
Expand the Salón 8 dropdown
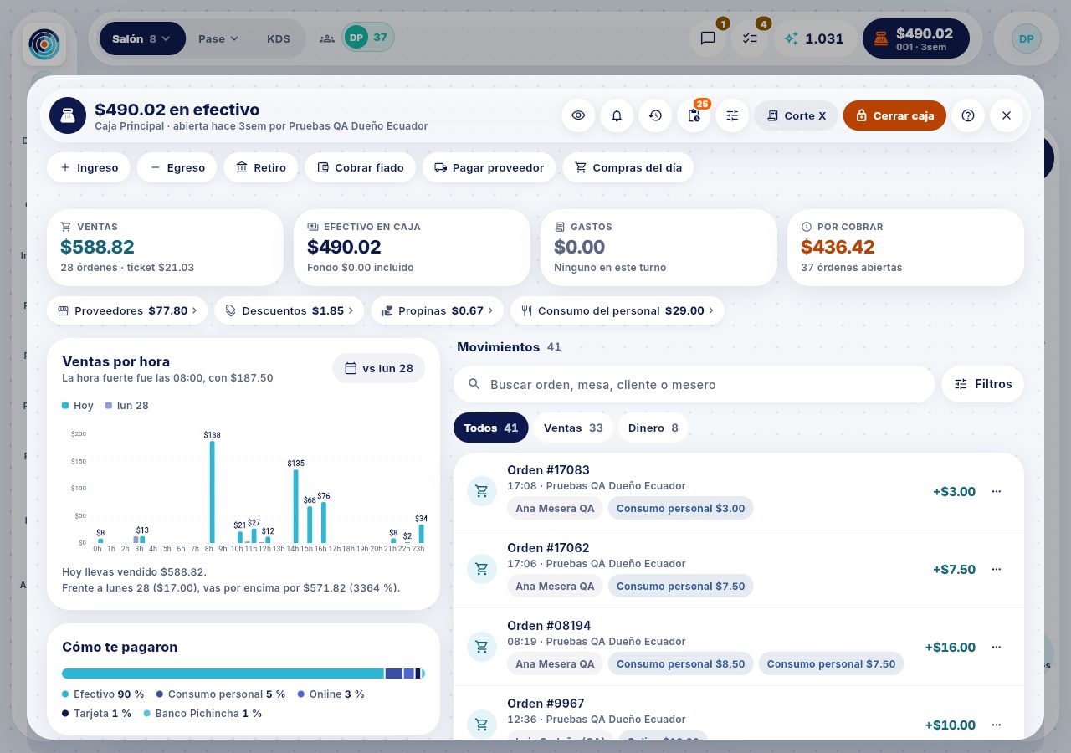point(142,38)
